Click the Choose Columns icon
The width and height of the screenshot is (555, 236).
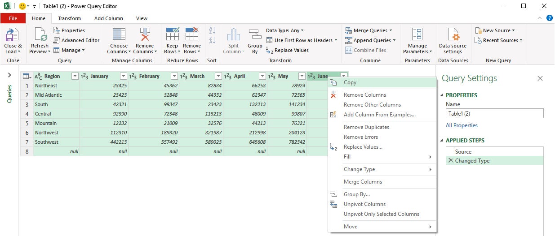pyautogui.click(x=119, y=35)
